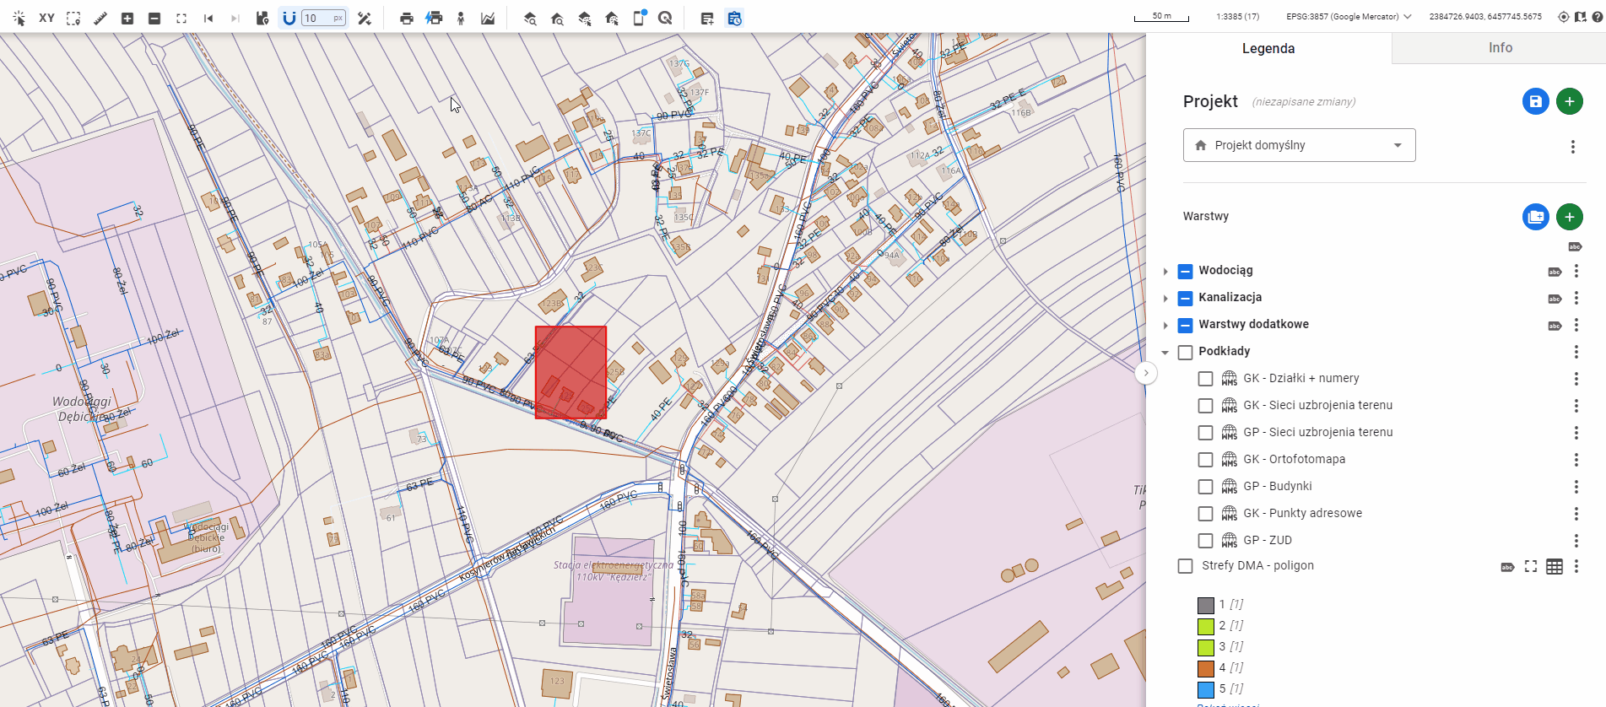
Task: Open the line chart profile tool
Action: 488,18
